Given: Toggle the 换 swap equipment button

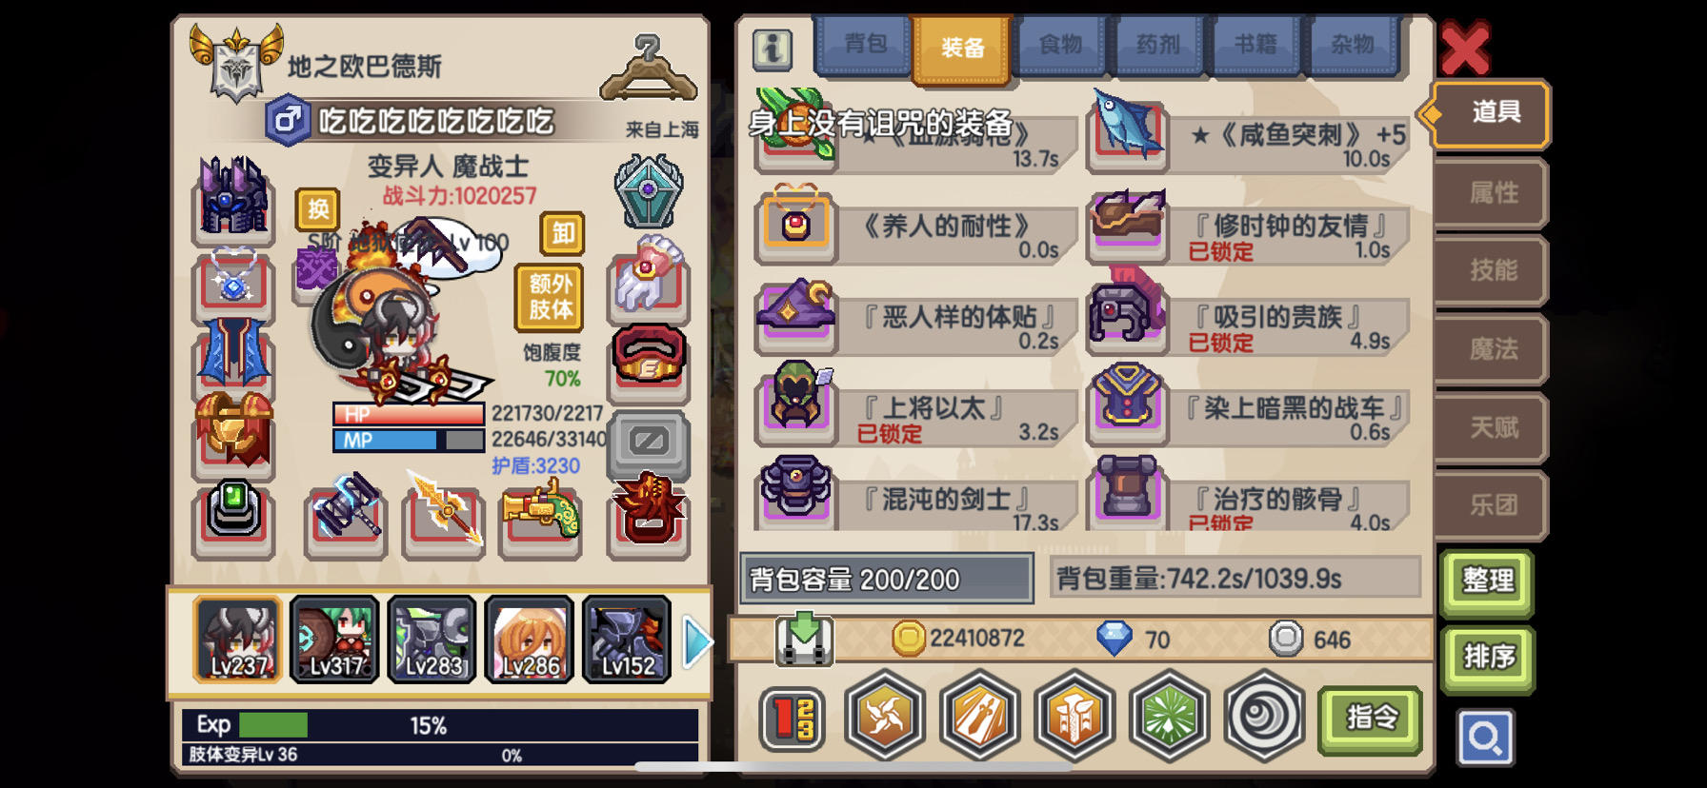Looking at the screenshot, I should click(x=317, y=209).
